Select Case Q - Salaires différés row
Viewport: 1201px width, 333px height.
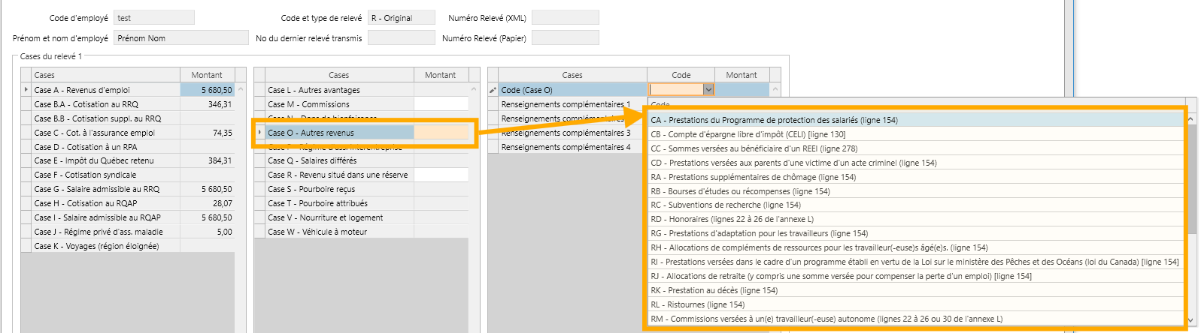362,160
